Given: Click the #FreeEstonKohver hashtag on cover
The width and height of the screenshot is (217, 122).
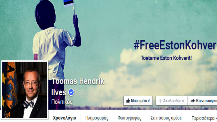Looking at the screenshot, I should [x=175, y=45].
